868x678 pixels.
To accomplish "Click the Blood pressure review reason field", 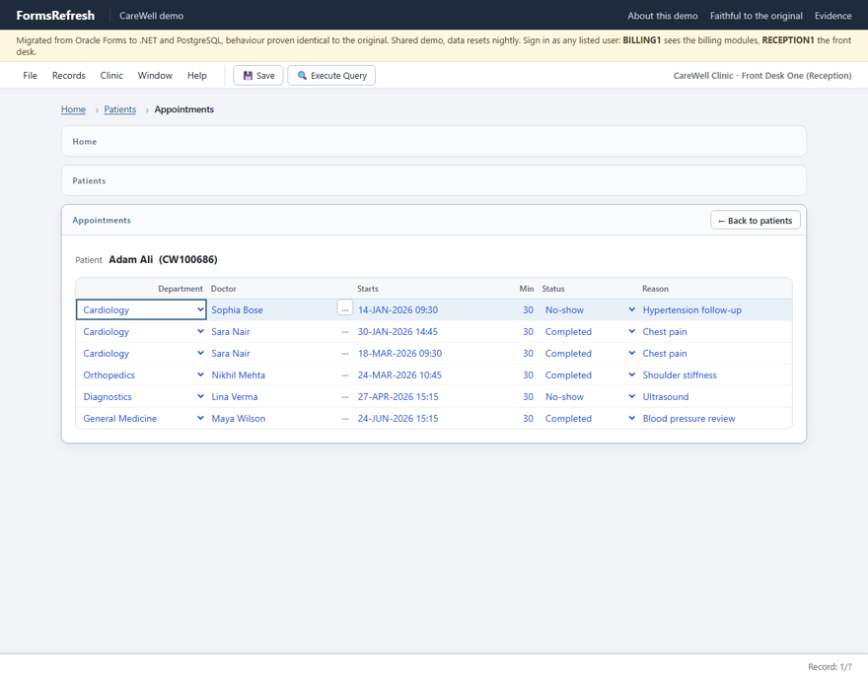I will (x=715, y=418).
